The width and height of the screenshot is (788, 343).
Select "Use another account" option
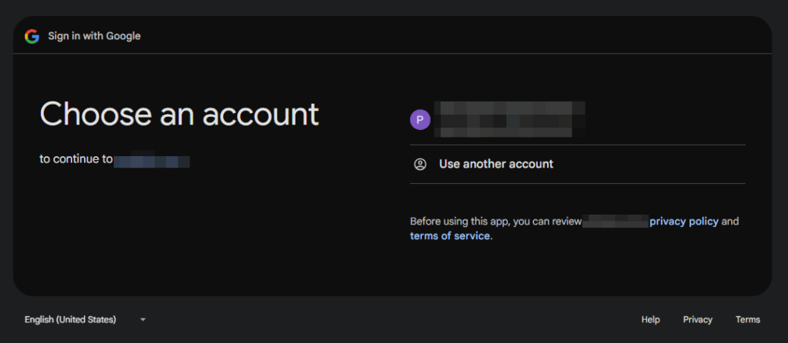tap(496, 164)
